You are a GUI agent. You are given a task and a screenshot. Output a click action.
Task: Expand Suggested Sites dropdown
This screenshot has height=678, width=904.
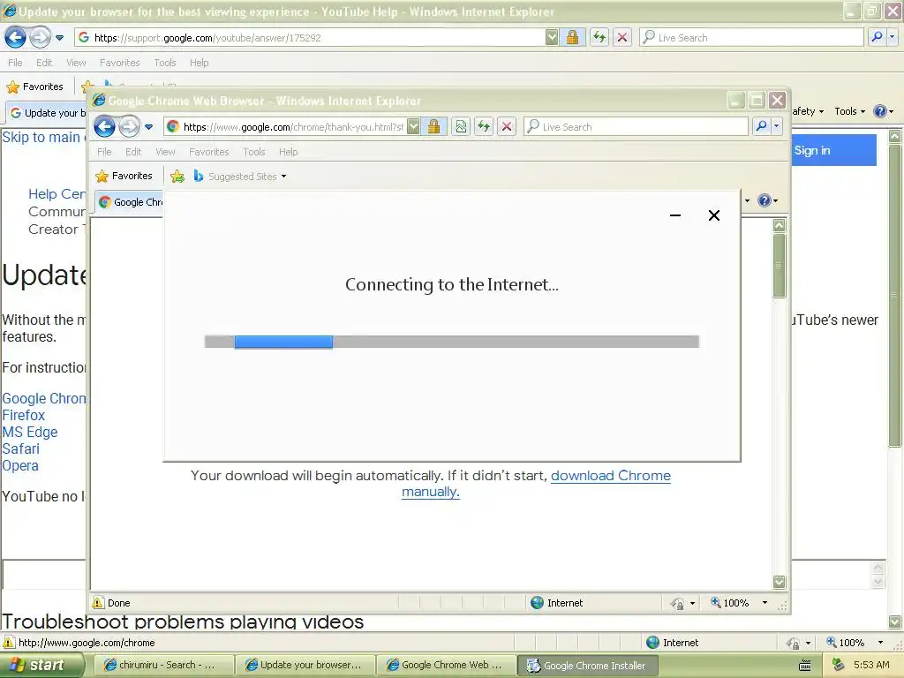click(283, 177)
